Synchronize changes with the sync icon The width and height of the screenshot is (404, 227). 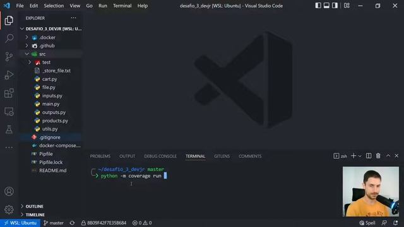coord(72,223)
